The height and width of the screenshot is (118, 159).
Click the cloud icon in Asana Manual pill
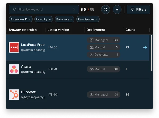click(x=91, y=69)
